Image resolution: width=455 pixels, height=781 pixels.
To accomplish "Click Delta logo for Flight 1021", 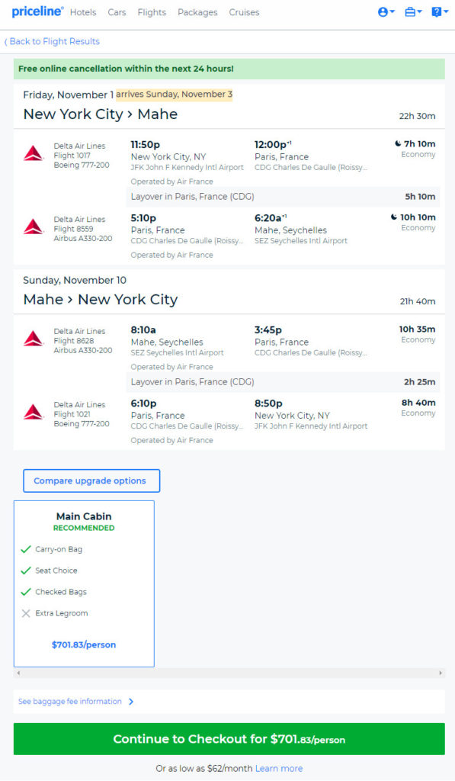I will 34,412.
